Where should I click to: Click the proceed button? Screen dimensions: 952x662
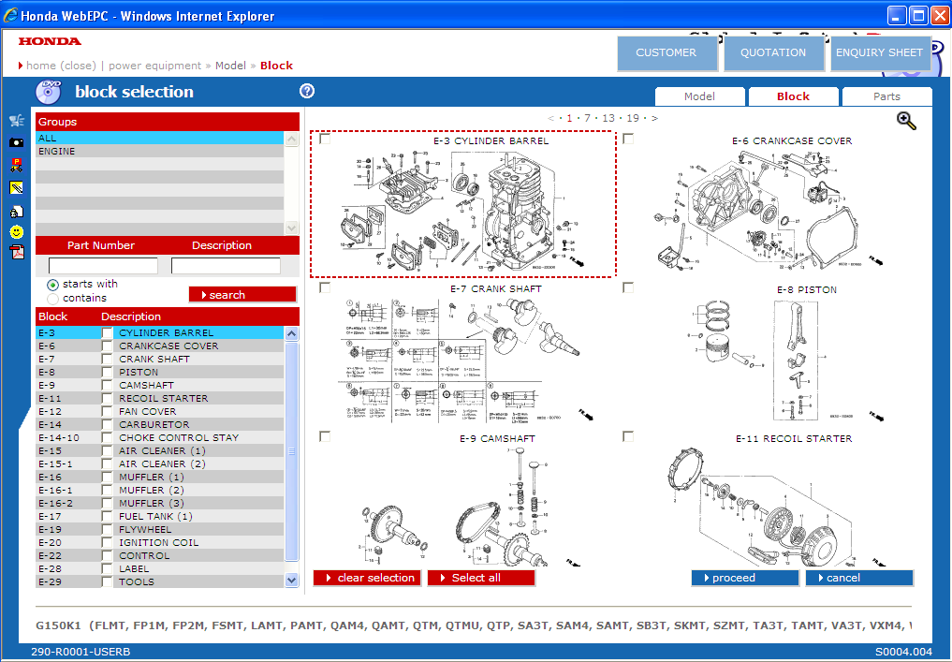745,578
